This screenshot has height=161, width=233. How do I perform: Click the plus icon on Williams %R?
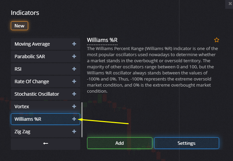74,119
